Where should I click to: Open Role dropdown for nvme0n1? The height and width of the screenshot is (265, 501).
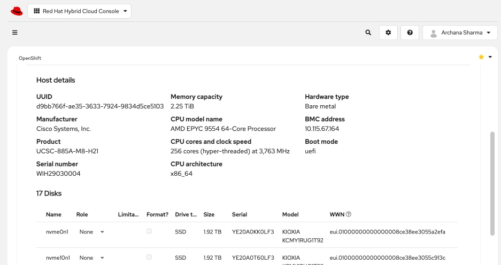click(x=92, y=232)
